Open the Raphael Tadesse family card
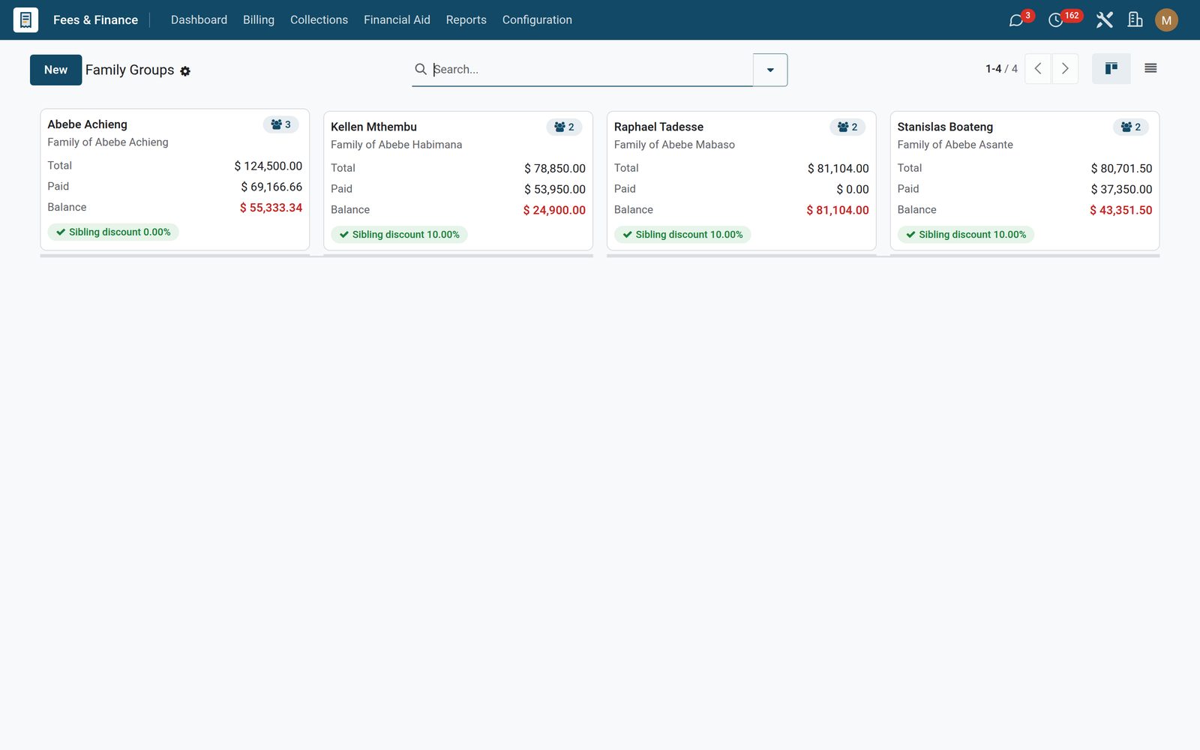Image resolution: width=1200 pixels, height=750 pixels. coord(742,181)
